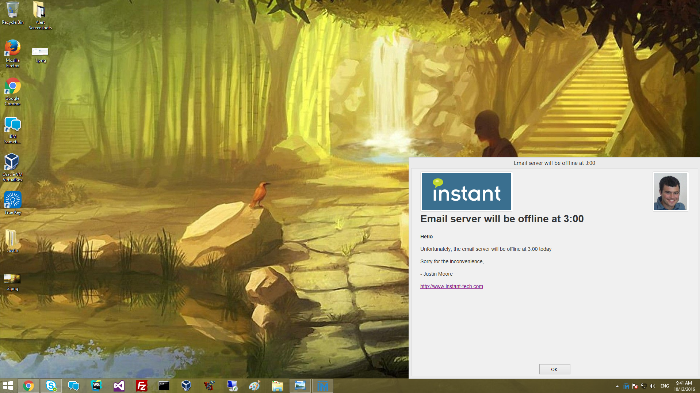The width and height of the screenshot is (700, 393).
Task: Select the Recycle Bin desktop icon
Action: tap(13, 13)
